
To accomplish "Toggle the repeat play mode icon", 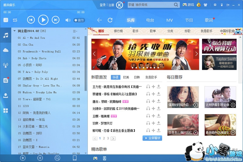I will click(15, 20).
